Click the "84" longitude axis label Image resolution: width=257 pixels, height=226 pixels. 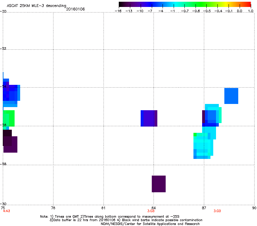[x=154, y=208]
